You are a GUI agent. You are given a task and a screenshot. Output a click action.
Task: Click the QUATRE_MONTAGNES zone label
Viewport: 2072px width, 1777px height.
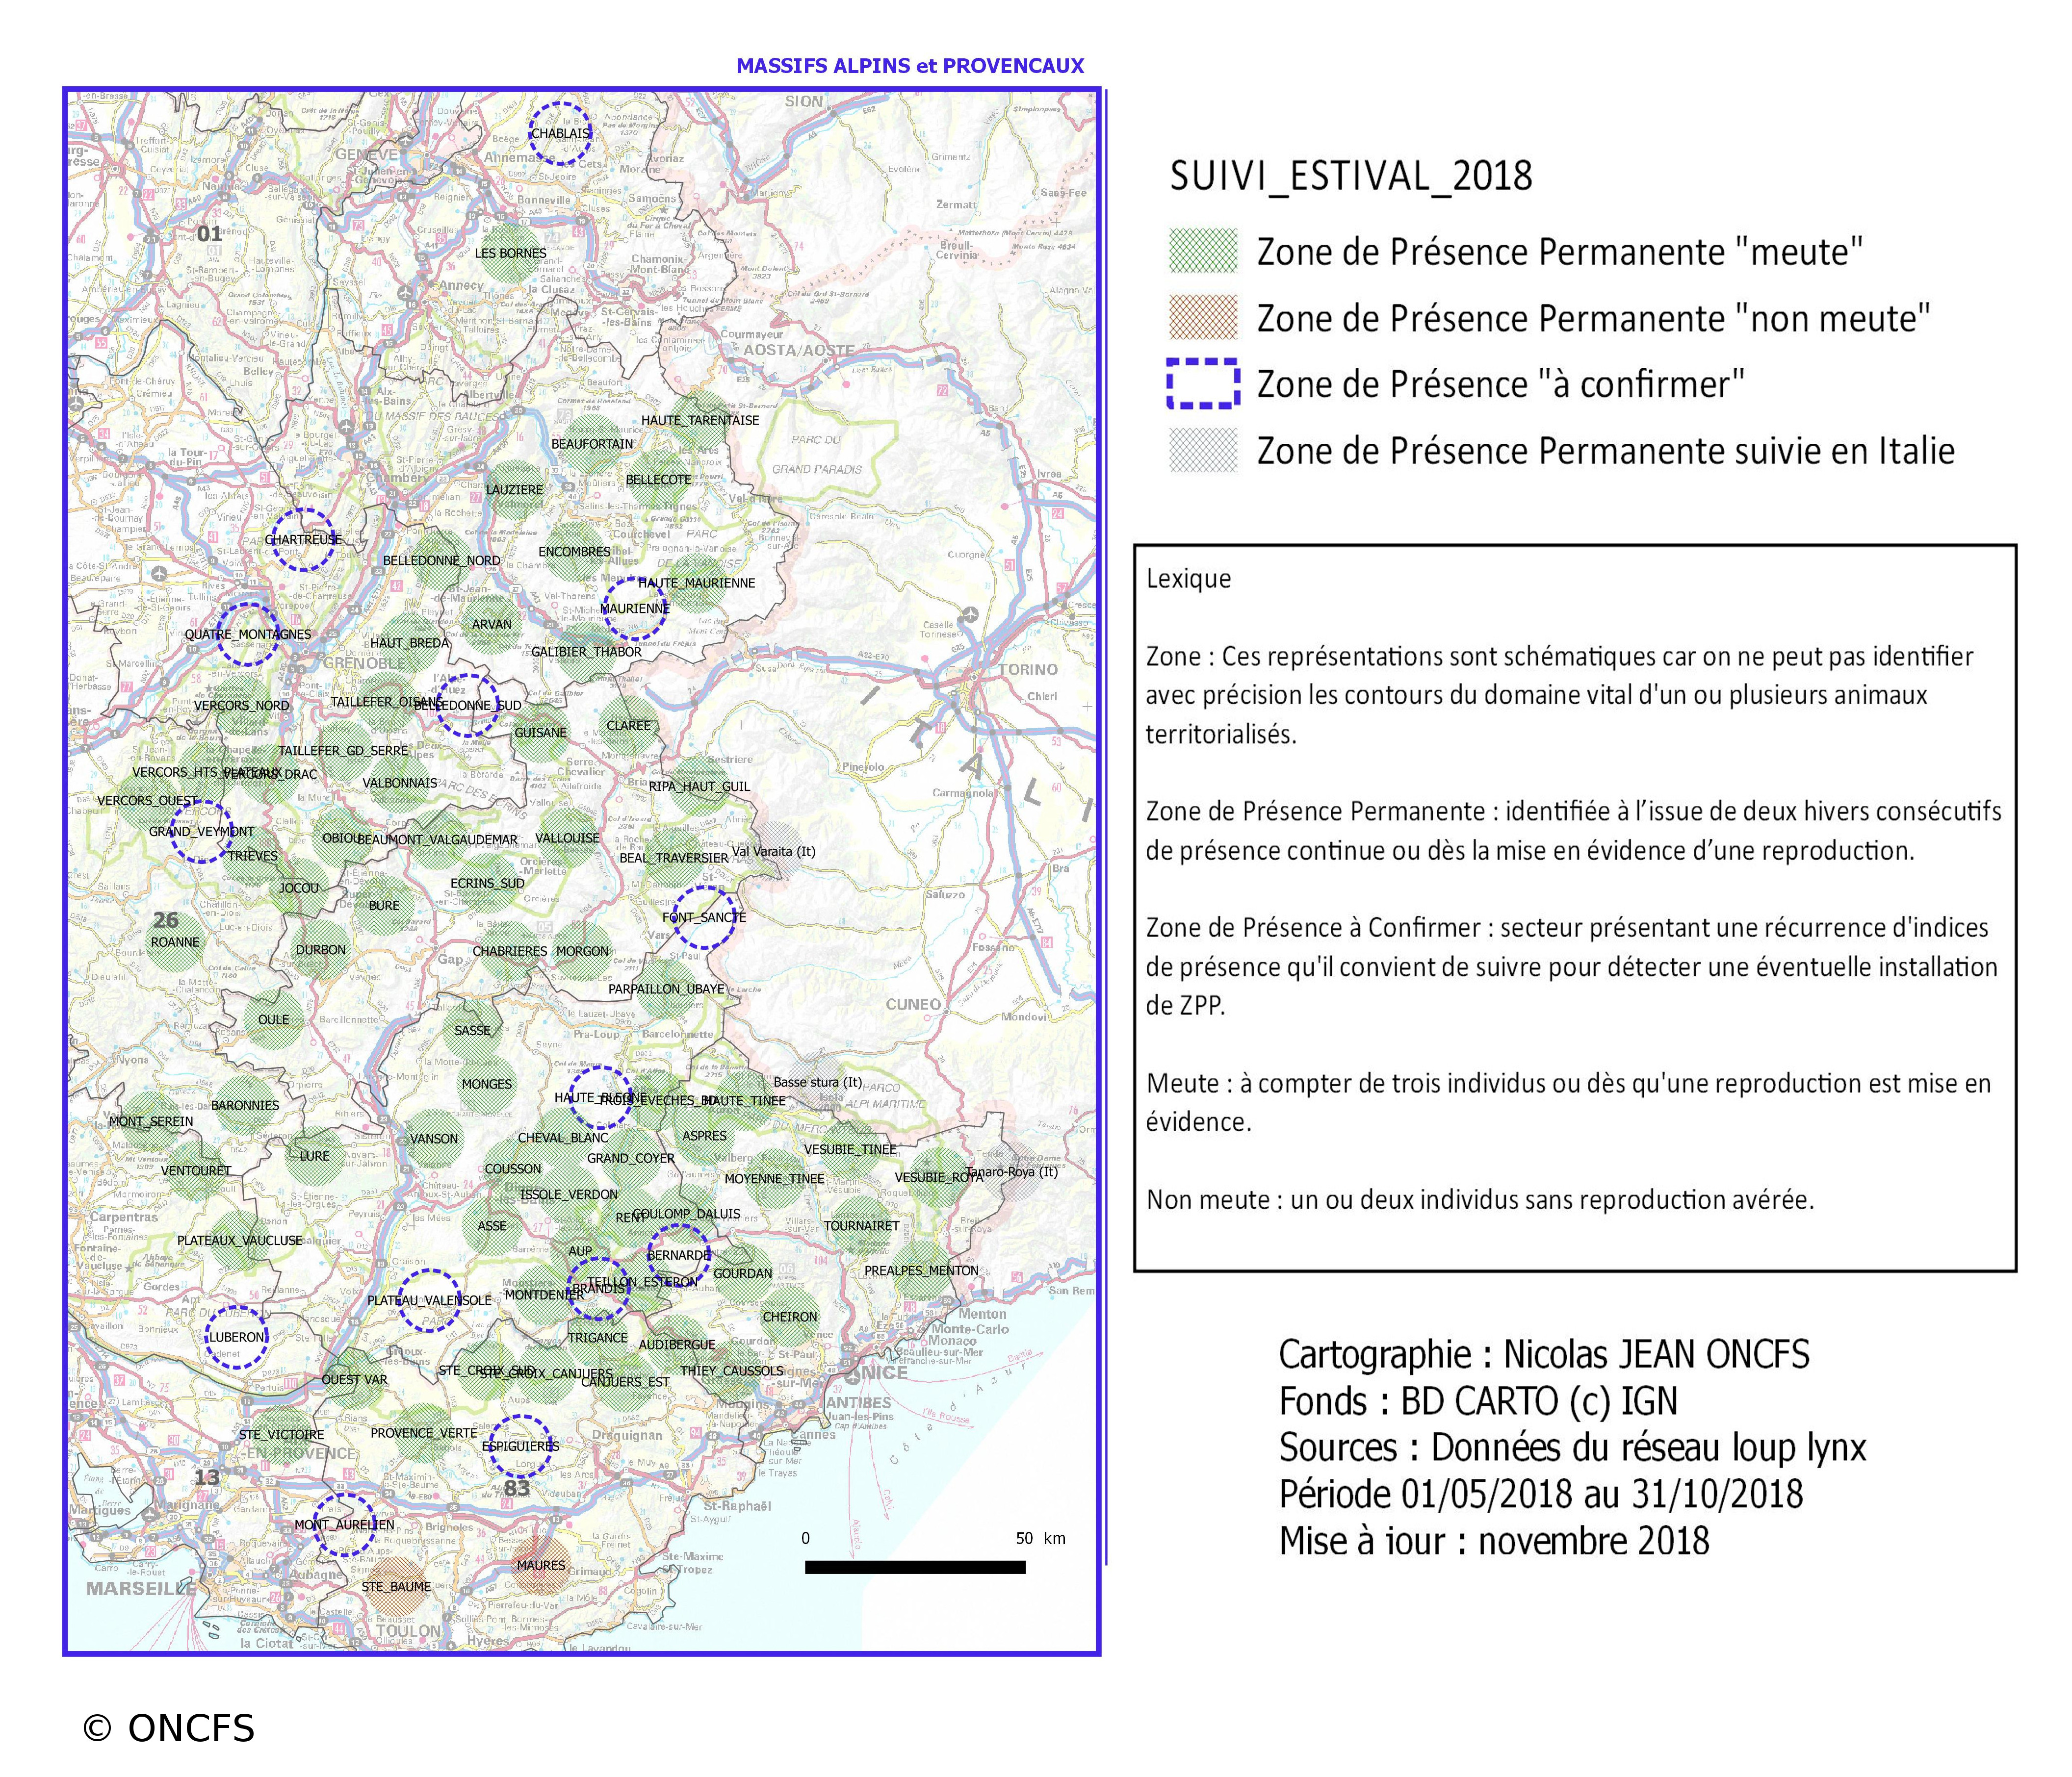[248, 635]
